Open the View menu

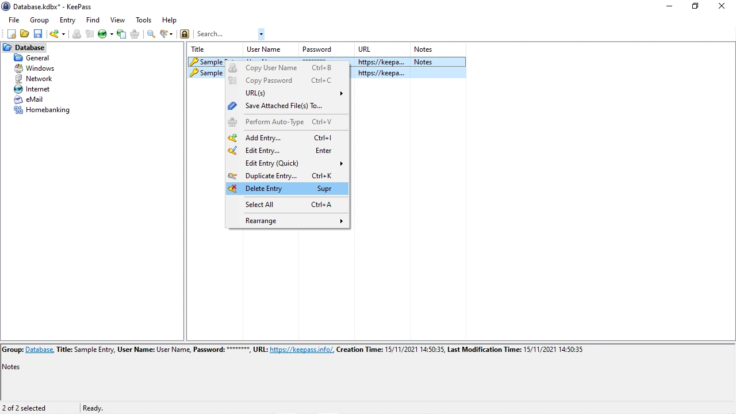pos(117,20)
